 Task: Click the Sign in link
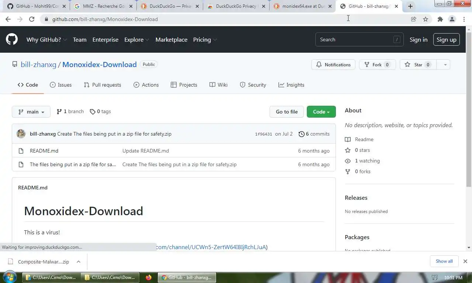click(419, 39)
